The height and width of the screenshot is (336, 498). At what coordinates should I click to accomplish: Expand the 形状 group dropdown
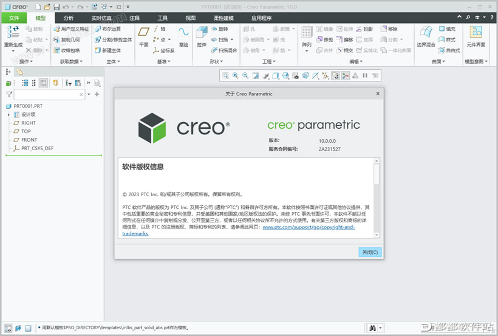pos(216,61)
